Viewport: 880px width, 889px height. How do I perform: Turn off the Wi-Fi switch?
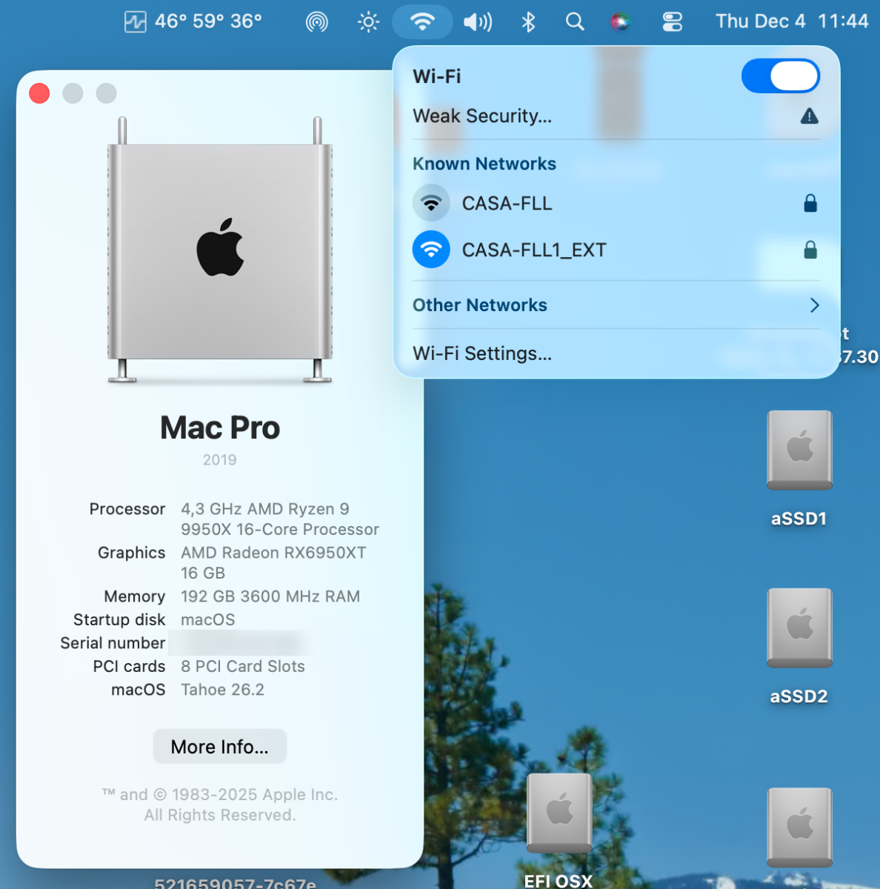click(x=780, y=76)
